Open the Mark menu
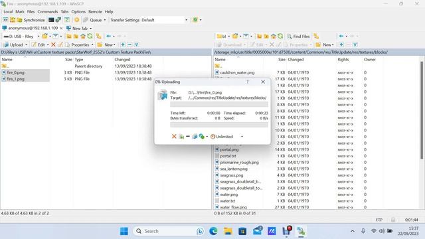The image size is (425, 239). click(20, 12)
